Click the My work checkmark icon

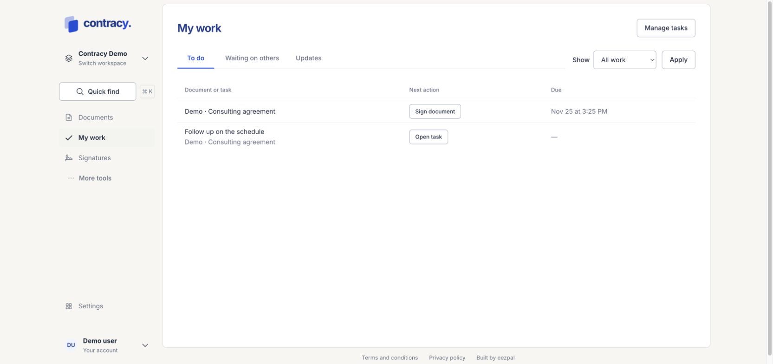[69, 138]
